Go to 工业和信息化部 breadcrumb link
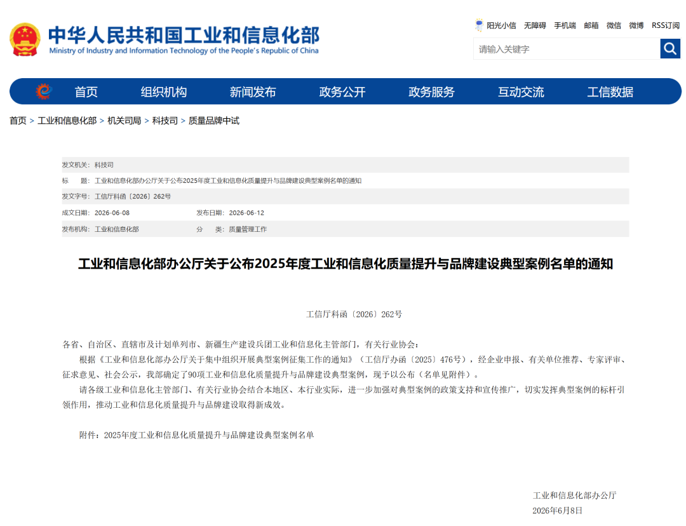The height and width of the screenshot is (526, 686). tap(67, 121)
